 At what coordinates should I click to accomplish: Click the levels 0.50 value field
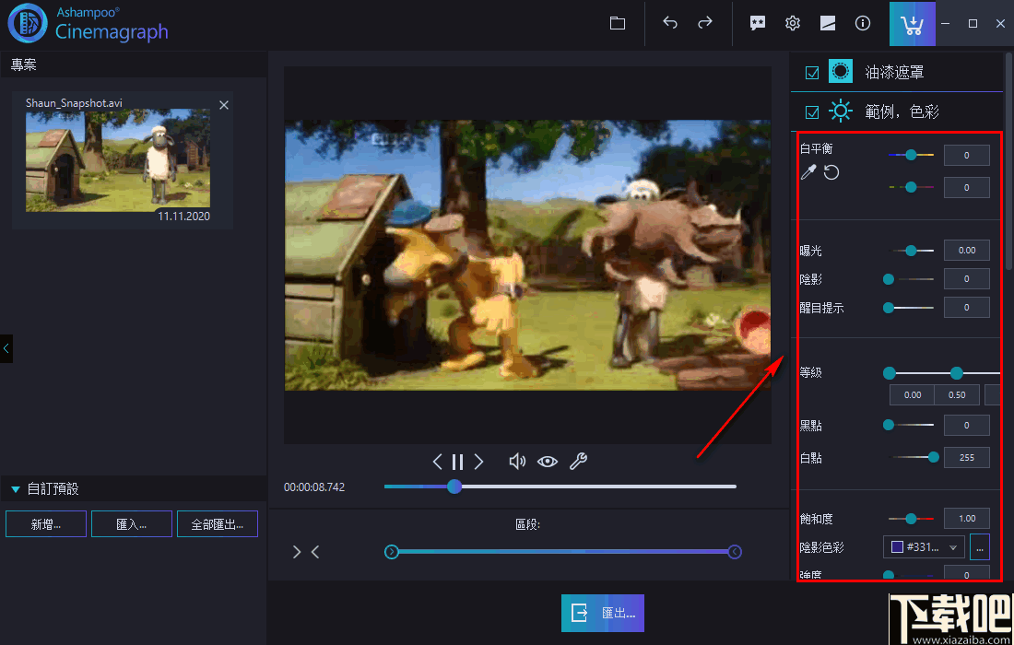(x=957, y=395)
